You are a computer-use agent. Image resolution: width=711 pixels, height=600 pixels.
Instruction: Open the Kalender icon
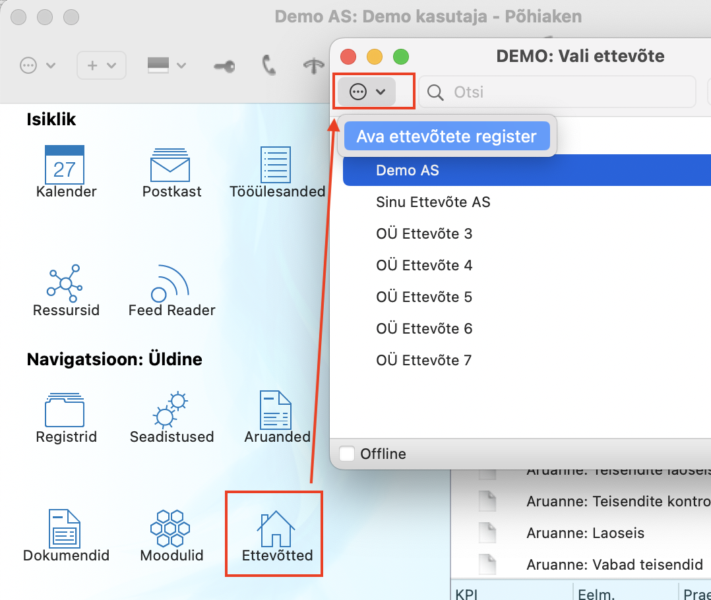(65, 165)
